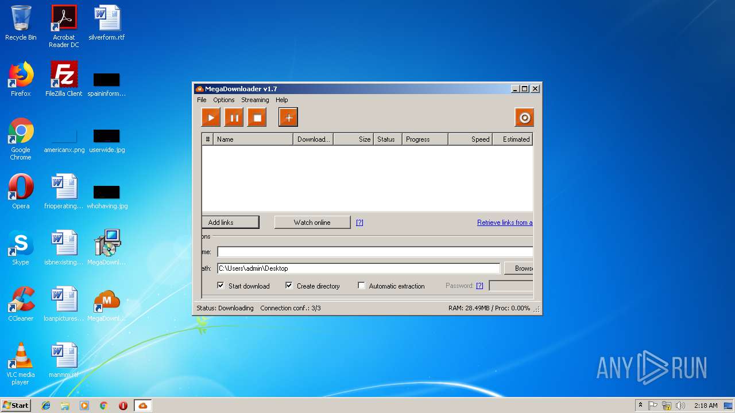Sort by the Name column header
This screenshot has height=413, width=735.
pyautogui.click(x=253, y=139)
